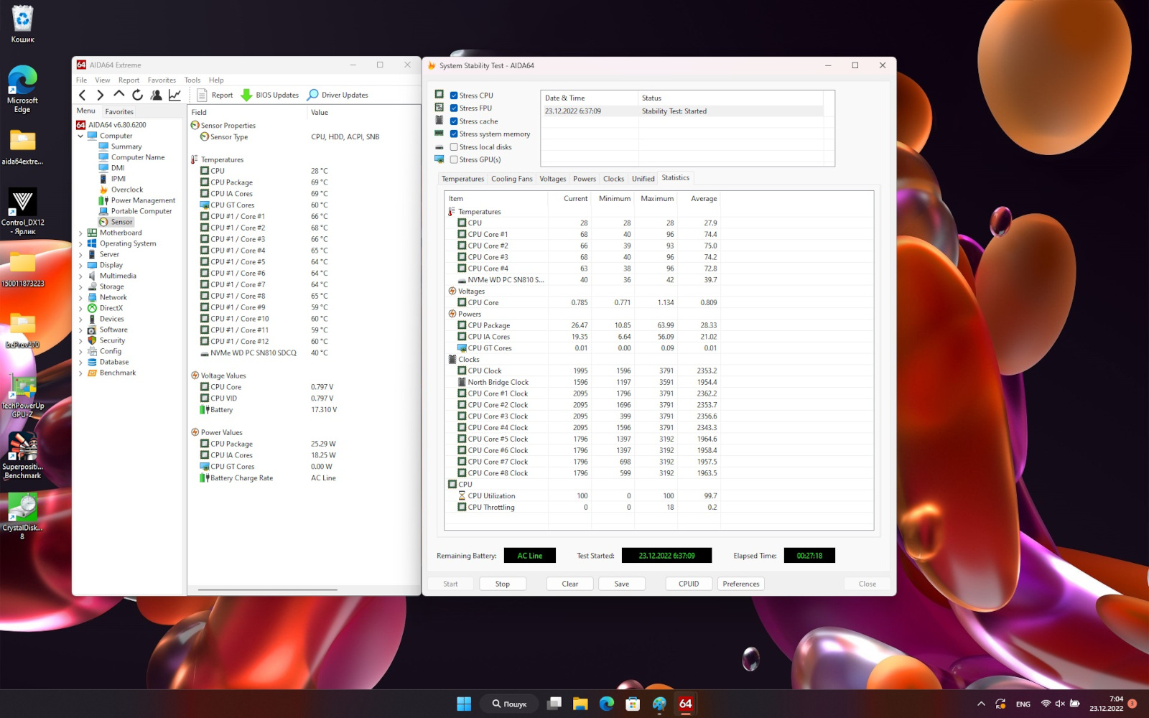Screen dimensions: 1149x718
Task: Open Report from the AIDA64 toolbar
Action: click(215, 95)
